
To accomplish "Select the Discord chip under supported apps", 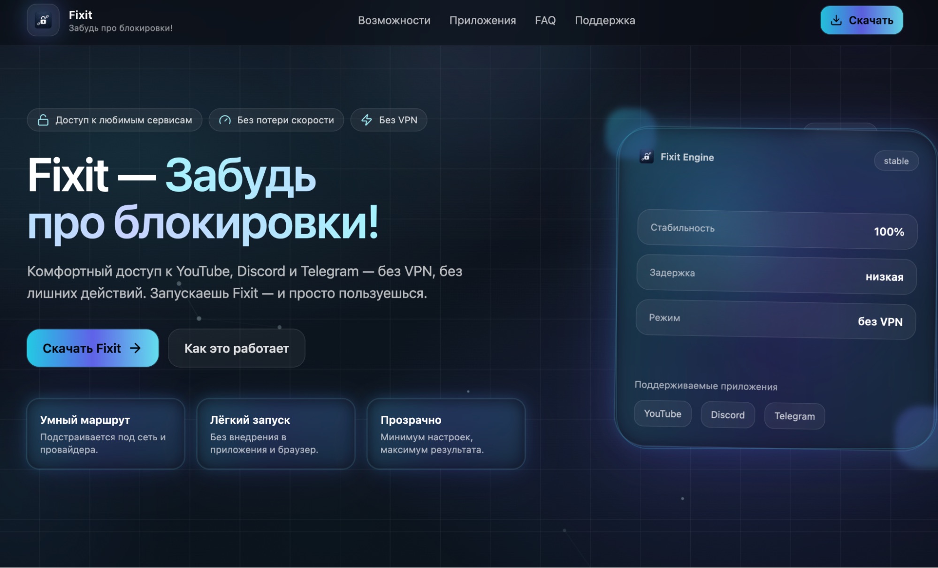I will click(x=727, y=414).
